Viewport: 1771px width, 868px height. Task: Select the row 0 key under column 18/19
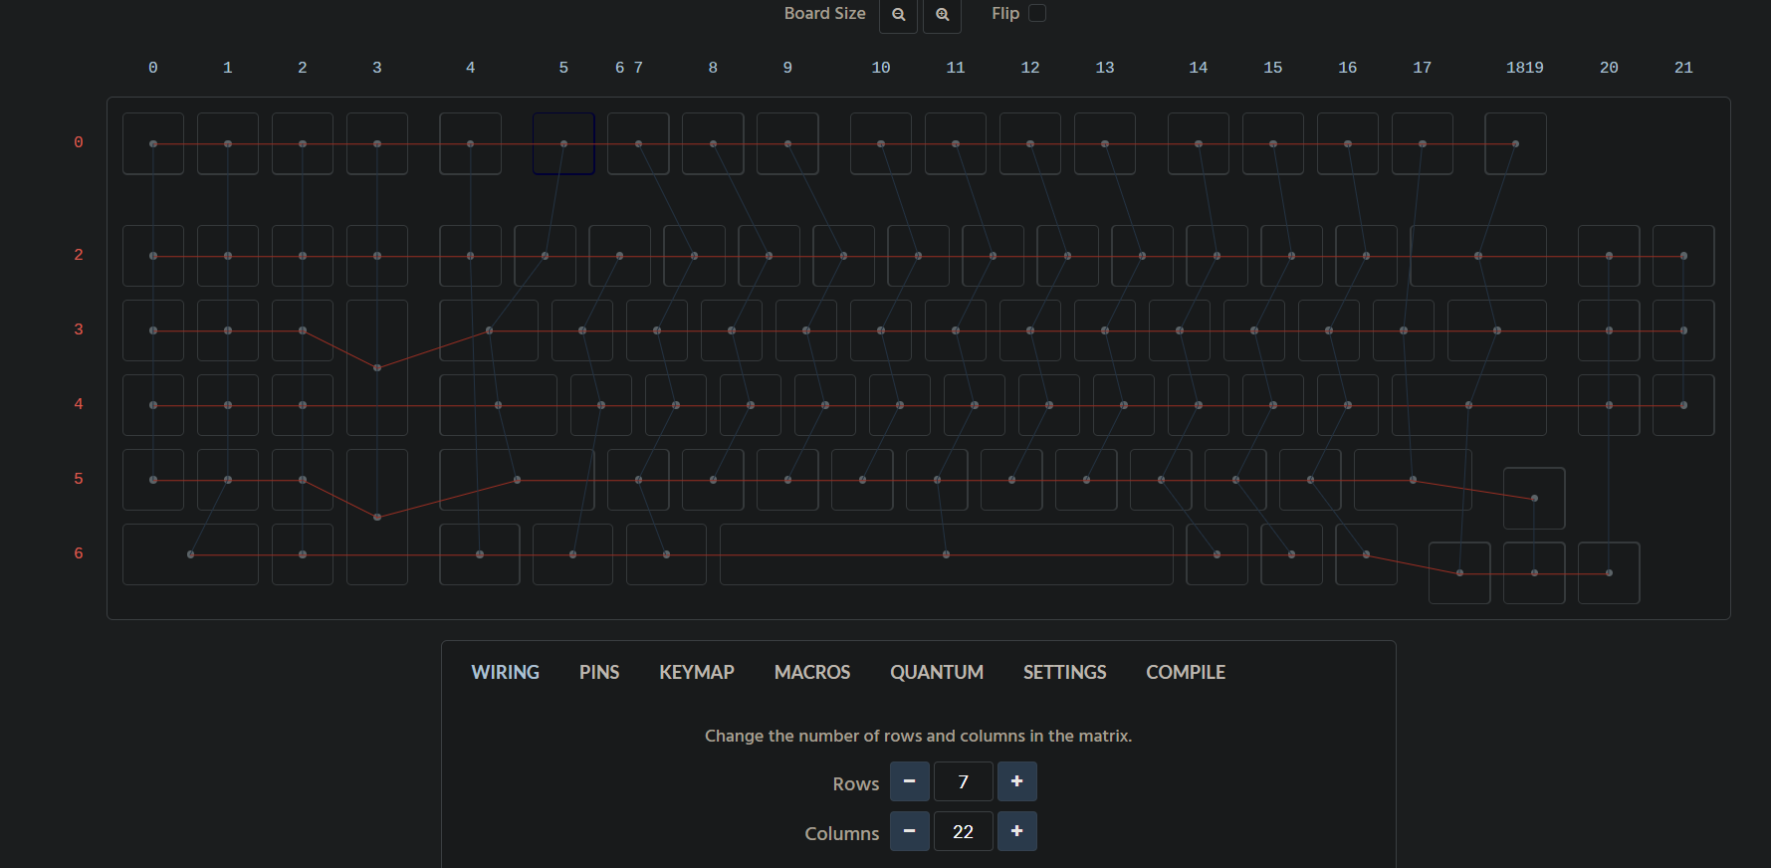click(x=1515, y=143)
